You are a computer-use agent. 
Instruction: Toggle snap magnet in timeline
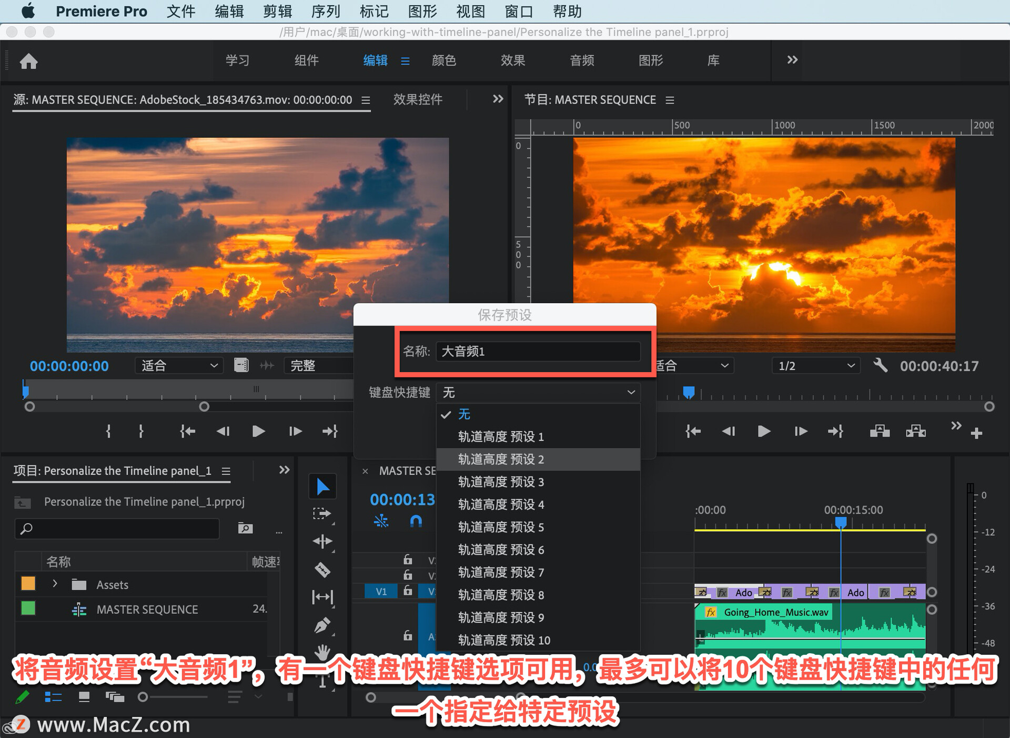pyautogui.click(x=416, y=521)
